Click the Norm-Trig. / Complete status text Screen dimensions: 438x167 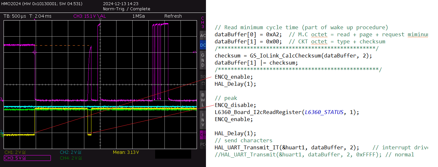tap(126, 9)
